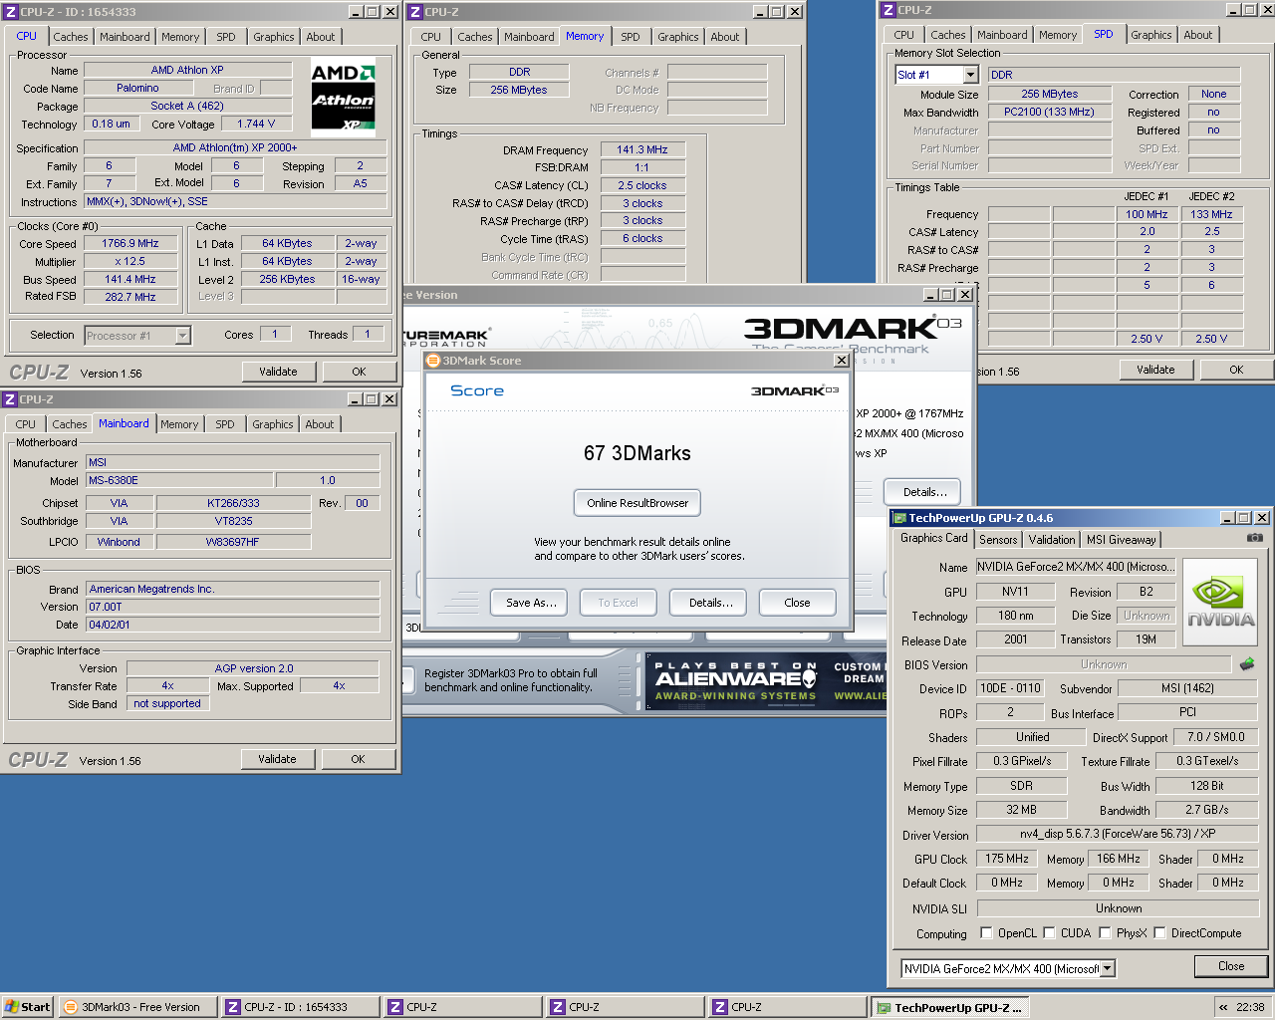Select SPD tab in the Memory CPU-Z window
Image resolution: width=1275 pixels, height=1020 pixels.
(631, 37)
